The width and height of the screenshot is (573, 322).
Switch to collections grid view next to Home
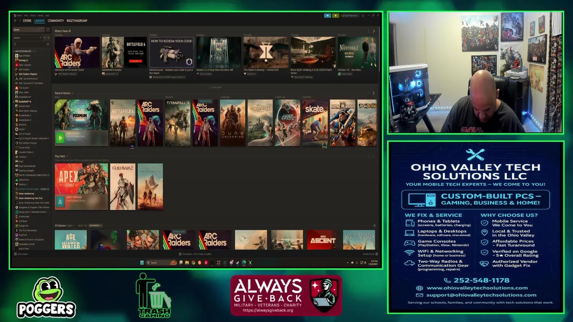pyautogui.click(x=48, y=30)
